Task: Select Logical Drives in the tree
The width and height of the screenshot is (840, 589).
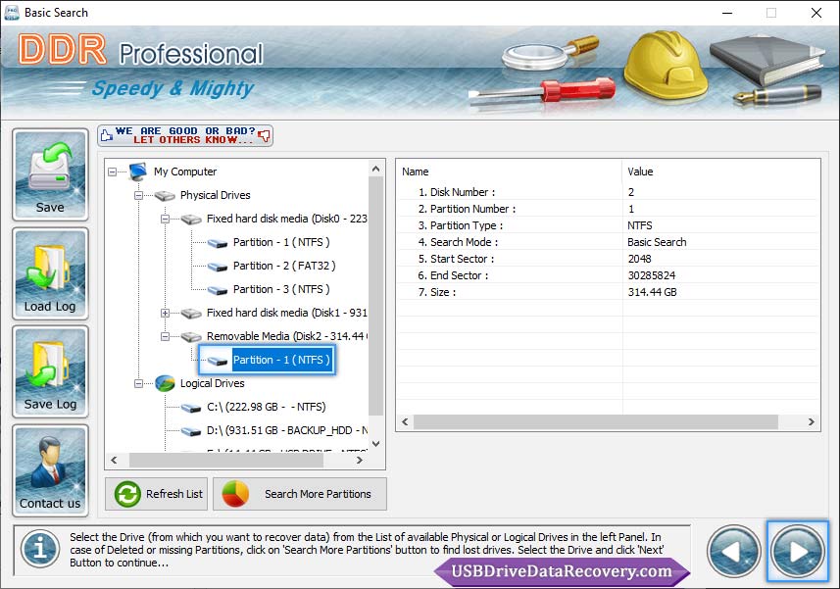Action: pos(212,383)
